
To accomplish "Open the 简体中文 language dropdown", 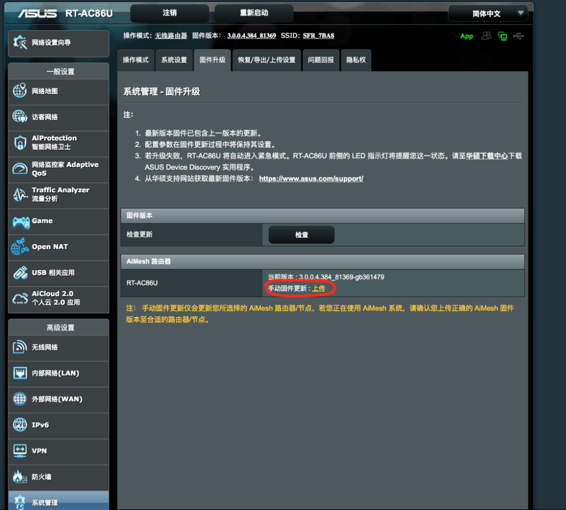I will coord(488,14).
